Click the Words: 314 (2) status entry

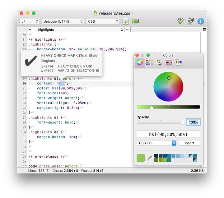pyautogui.click(x=93, y=171)
